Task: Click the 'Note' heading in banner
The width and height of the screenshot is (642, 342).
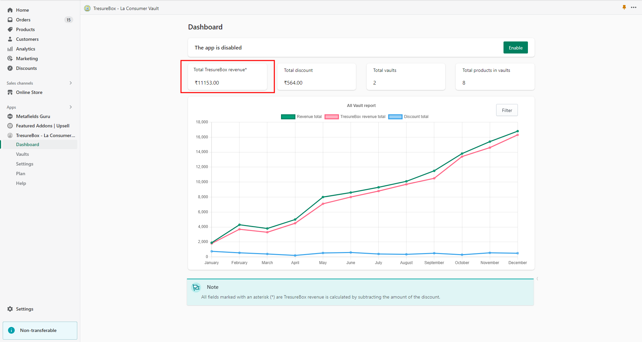Action: (212, 287)
